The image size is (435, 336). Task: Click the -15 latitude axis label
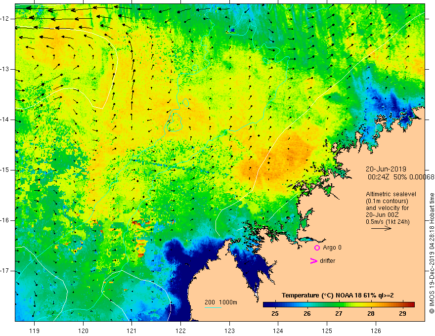coord(5,170)
